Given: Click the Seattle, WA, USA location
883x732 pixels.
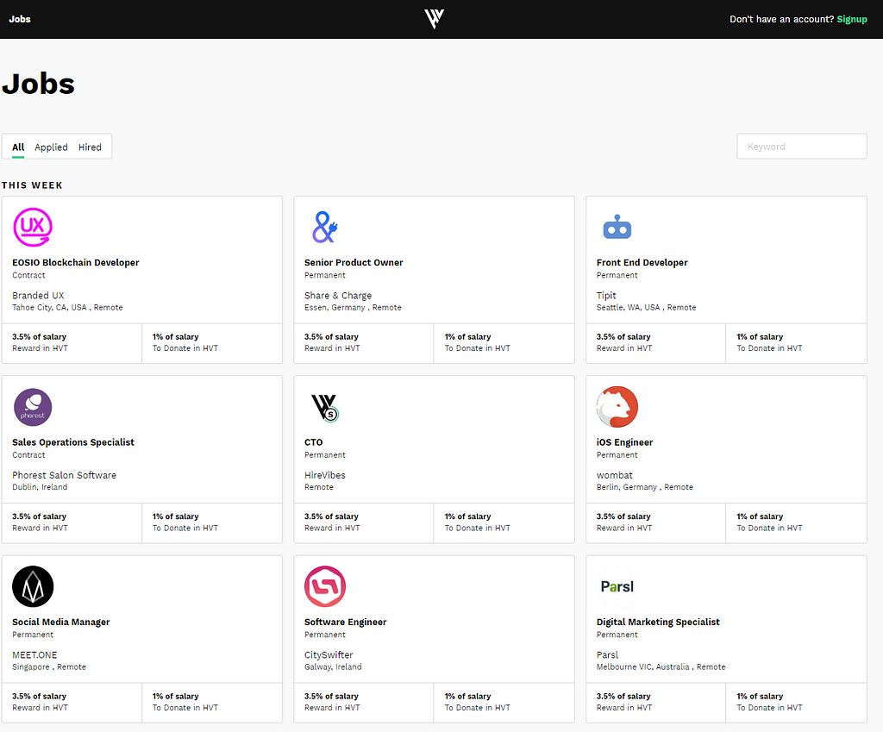Looking at the screenshot, I should coord(629,308).
